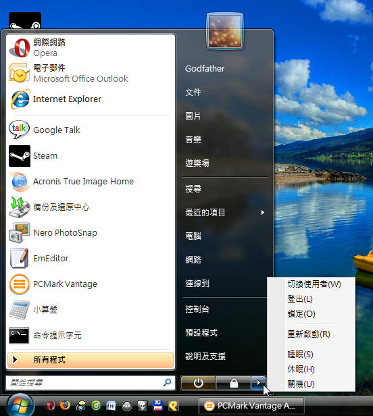Launch Microsoft Office Outlook e-mail entry
The width and height of the screenshot is (373, 416).
91,73
